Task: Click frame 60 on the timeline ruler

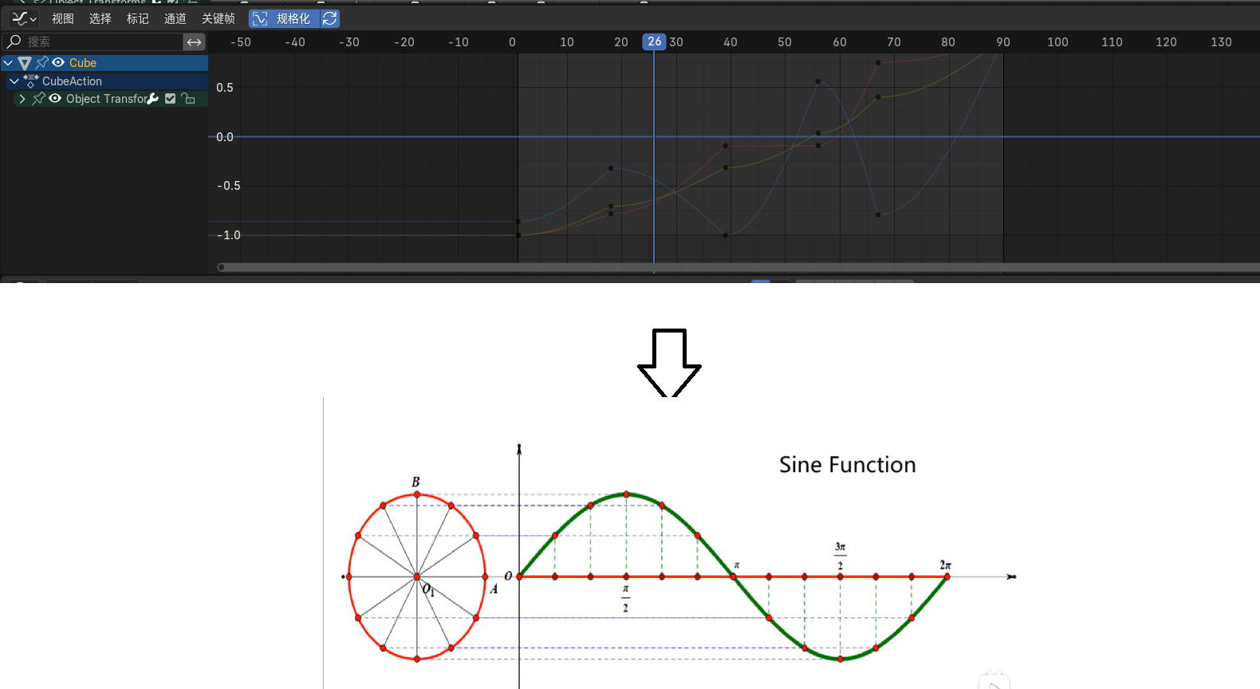Action: (840, 42)
